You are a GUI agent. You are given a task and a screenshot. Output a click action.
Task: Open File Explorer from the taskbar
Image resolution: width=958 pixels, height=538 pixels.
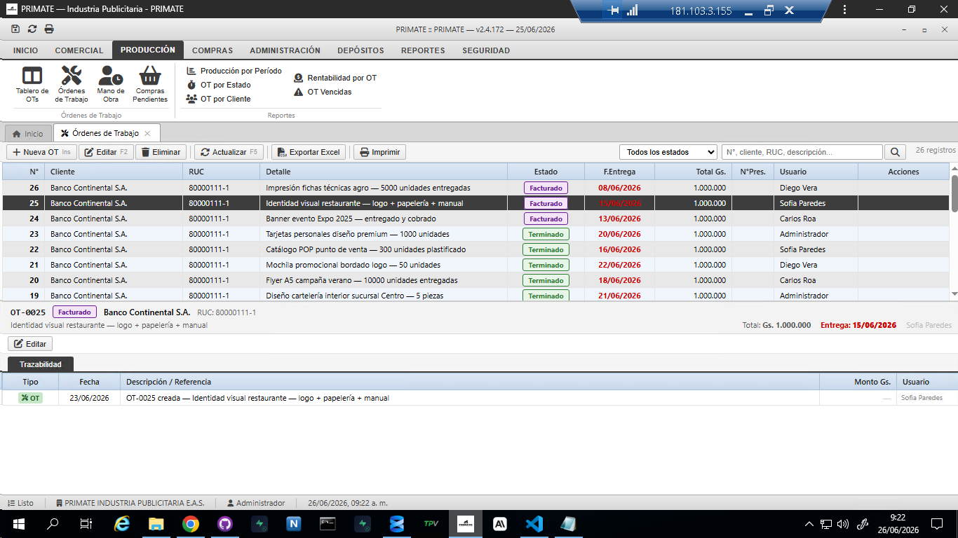[156, 523]
